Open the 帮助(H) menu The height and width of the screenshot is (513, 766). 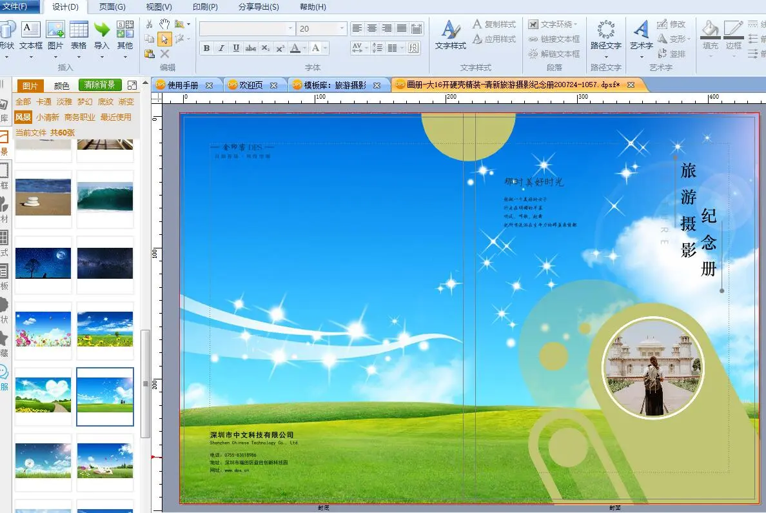[x=313, y=7]
